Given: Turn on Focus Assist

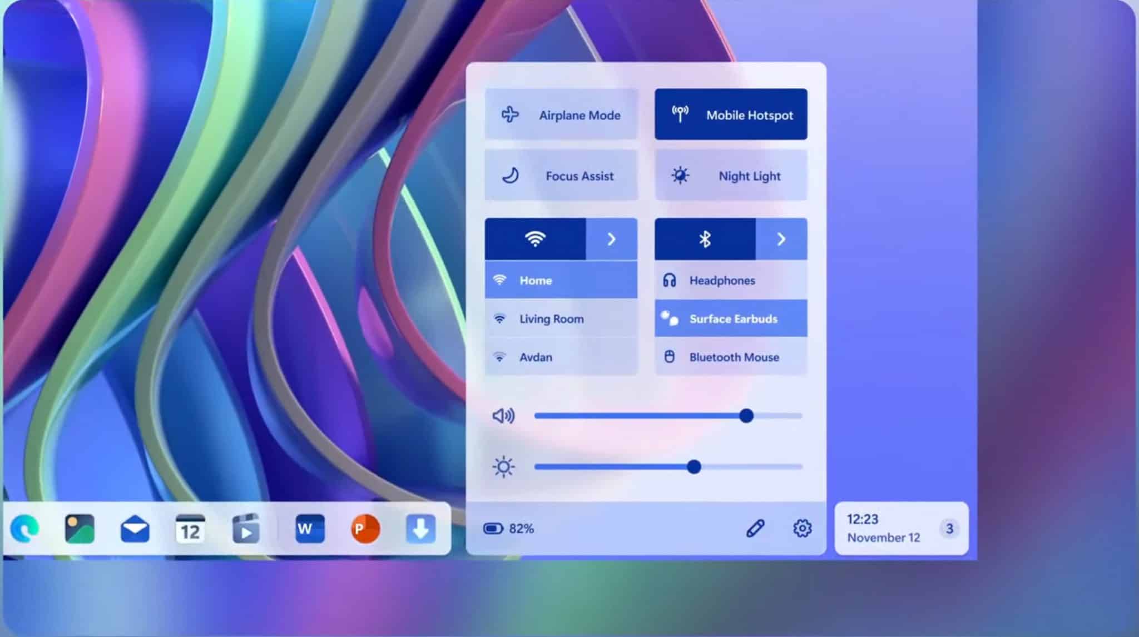Looking at the screenshot, I should pyautogui.click(x=561, y=176).
